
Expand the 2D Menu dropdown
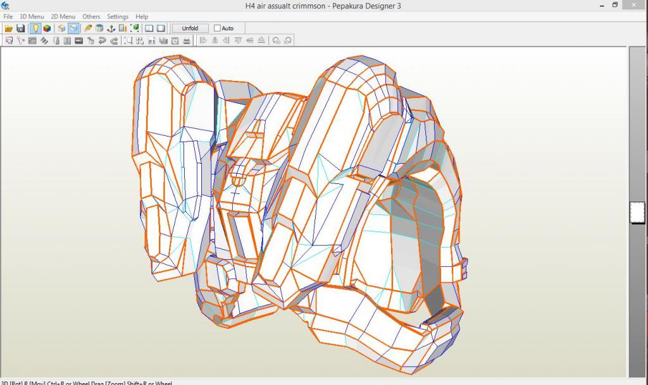pyautogui.click(x=63, y=16)
